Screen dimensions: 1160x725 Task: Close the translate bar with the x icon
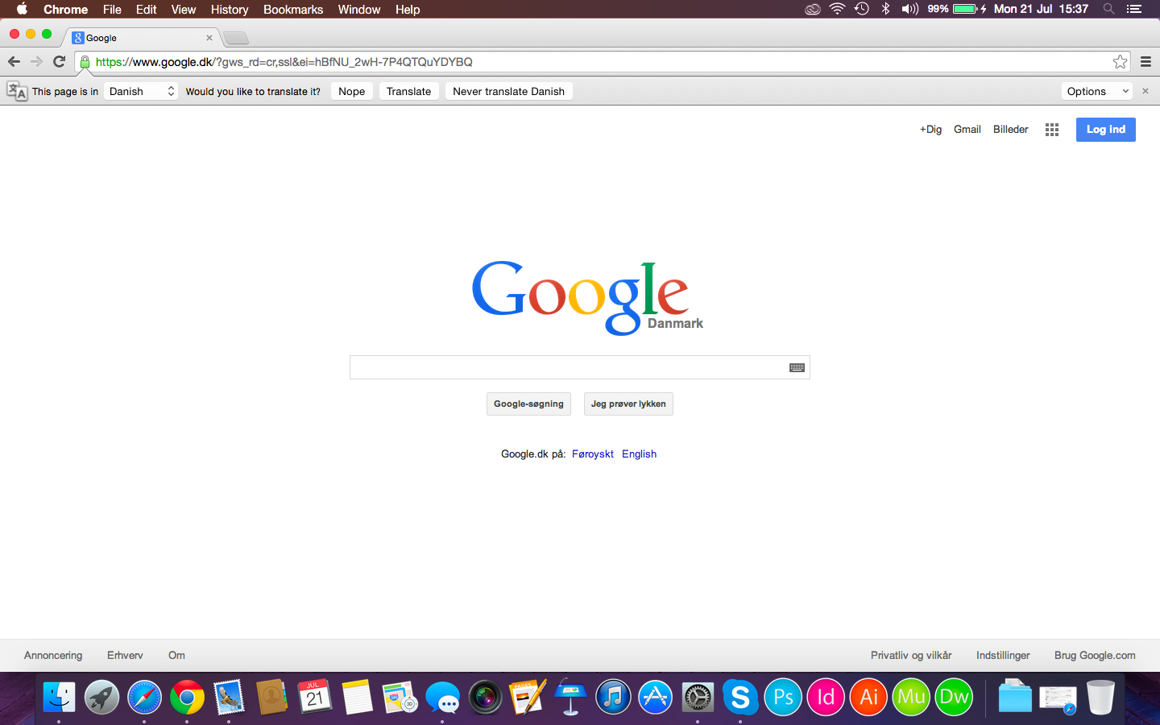[x=1145, y=91]
